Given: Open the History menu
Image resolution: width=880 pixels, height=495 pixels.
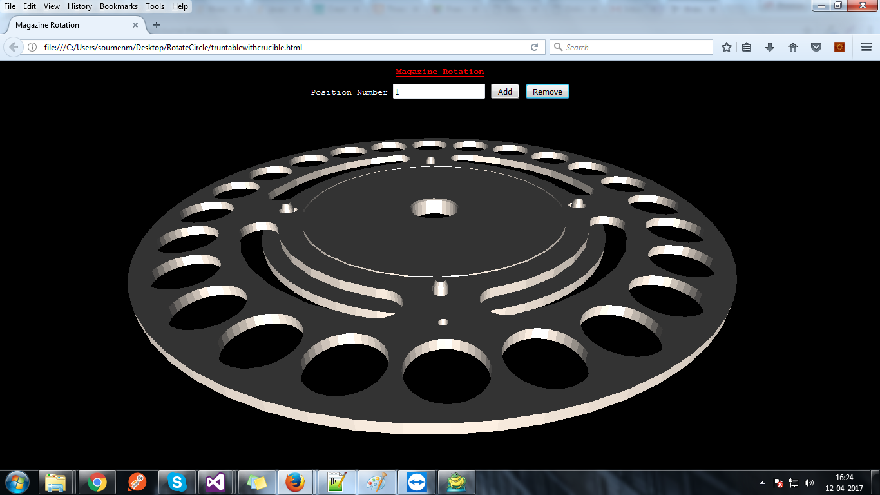Looking at the screenshot, I should (80, 6).
